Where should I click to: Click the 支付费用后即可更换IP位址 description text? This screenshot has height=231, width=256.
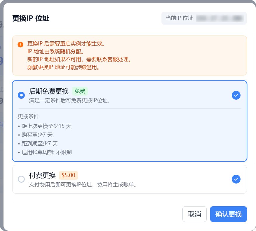pos(83,184)
